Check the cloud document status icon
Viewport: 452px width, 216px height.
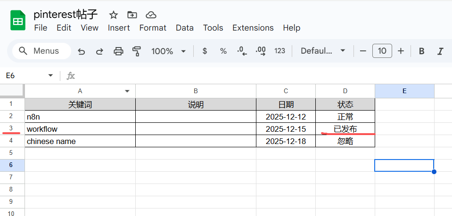[151, 15]
